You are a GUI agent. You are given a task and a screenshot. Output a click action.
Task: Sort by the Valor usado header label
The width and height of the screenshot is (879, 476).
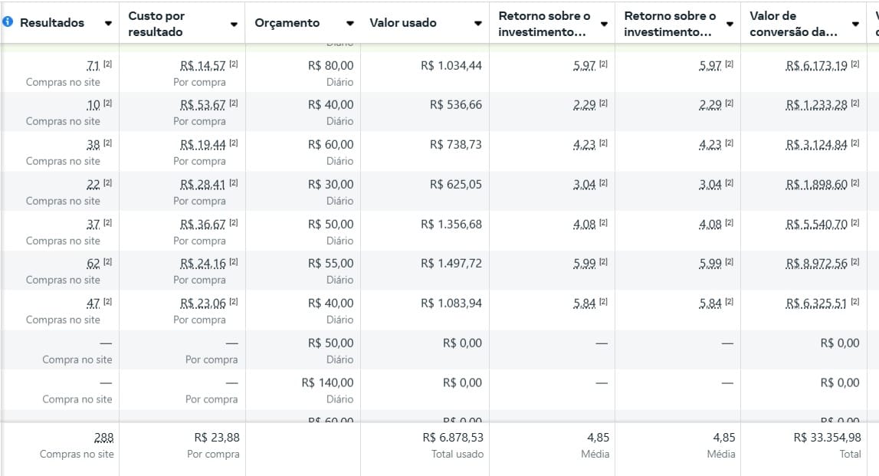(x=403, y=23)
